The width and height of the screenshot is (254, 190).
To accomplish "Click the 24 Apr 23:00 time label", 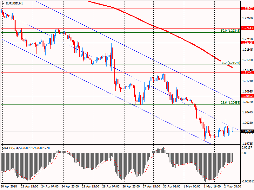I will [x=70, y=187].
